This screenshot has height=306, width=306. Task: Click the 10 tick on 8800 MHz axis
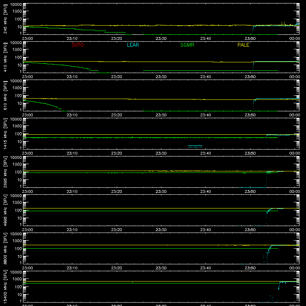20,256
